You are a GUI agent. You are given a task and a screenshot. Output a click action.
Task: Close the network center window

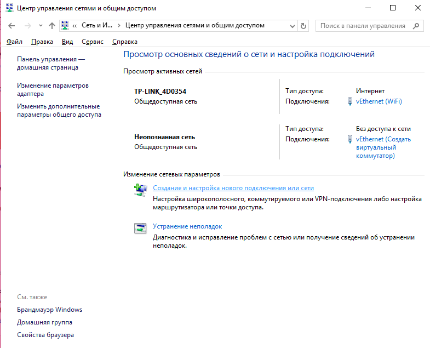tap(417, 8)
